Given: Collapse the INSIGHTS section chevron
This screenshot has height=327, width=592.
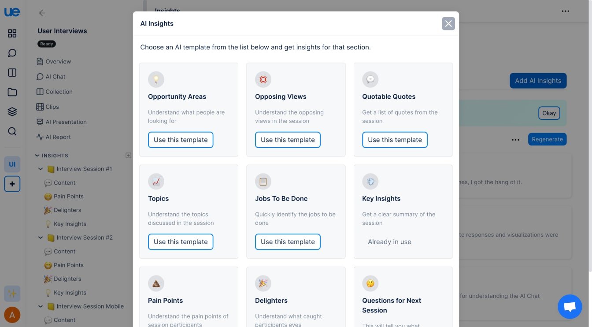Looking at the screenshot, I should point(37,156).
